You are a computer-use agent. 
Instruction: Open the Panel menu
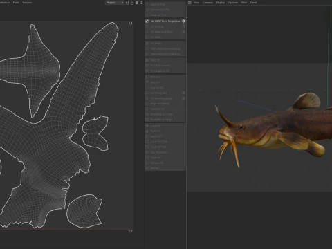253,3
